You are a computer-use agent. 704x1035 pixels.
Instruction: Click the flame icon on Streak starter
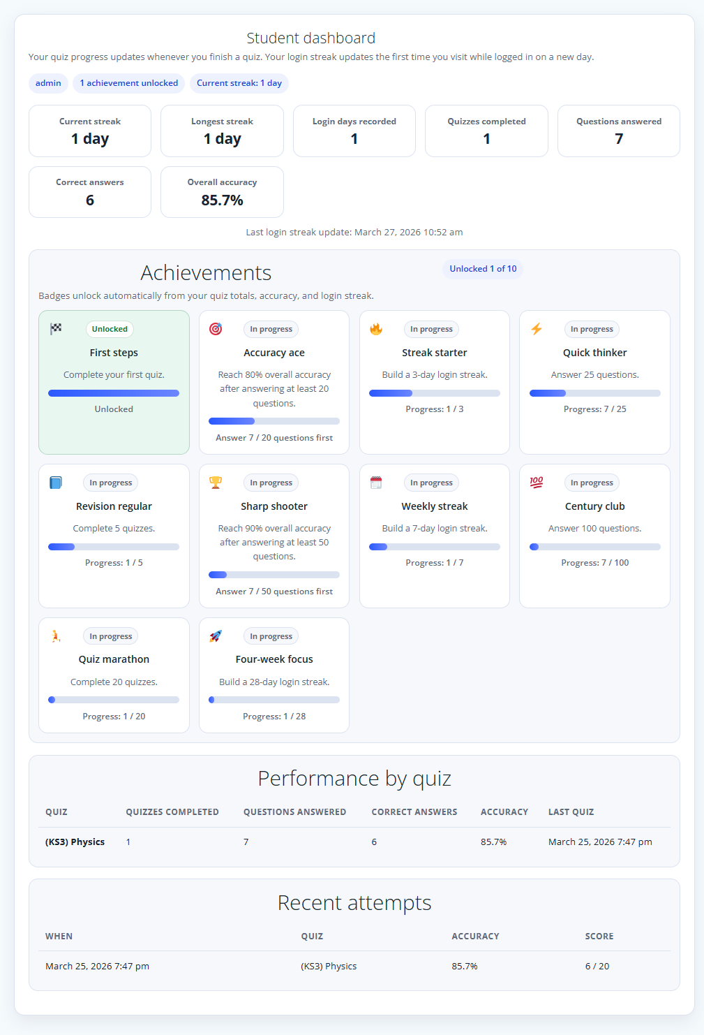(x=376, y=329)
